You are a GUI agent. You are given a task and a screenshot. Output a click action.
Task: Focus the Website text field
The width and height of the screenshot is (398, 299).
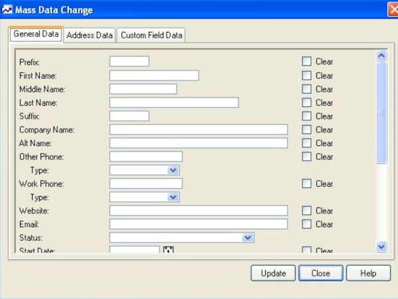click(x=199, y=211)
